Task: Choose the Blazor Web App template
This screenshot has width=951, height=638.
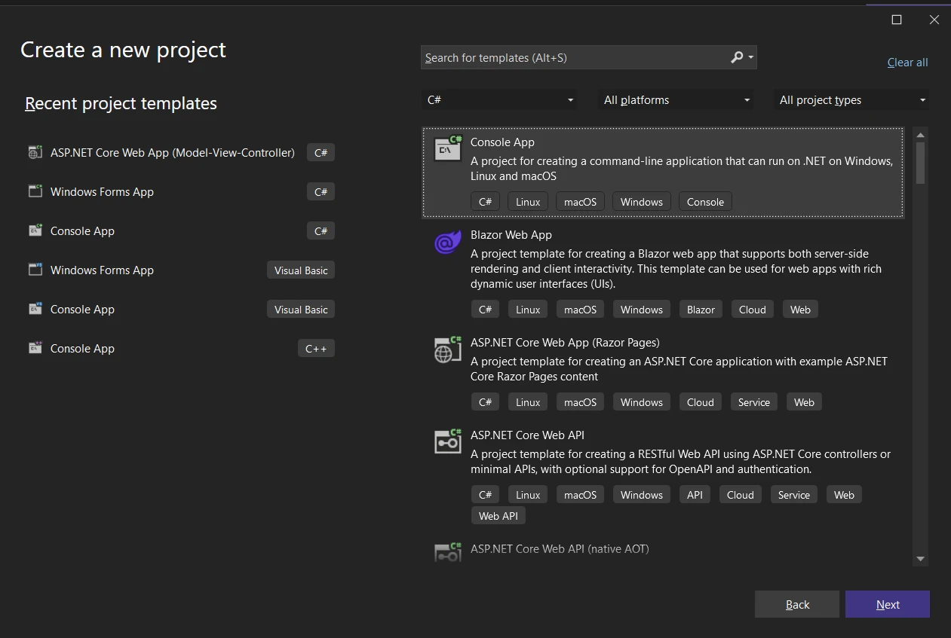Action: tap(511, 235)
